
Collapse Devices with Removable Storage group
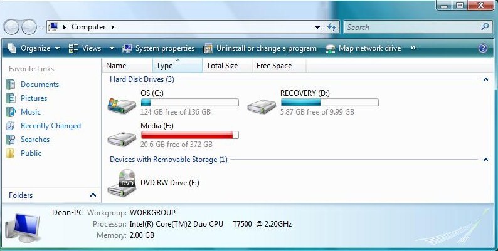pyautogui.click(x=485, y=160)
